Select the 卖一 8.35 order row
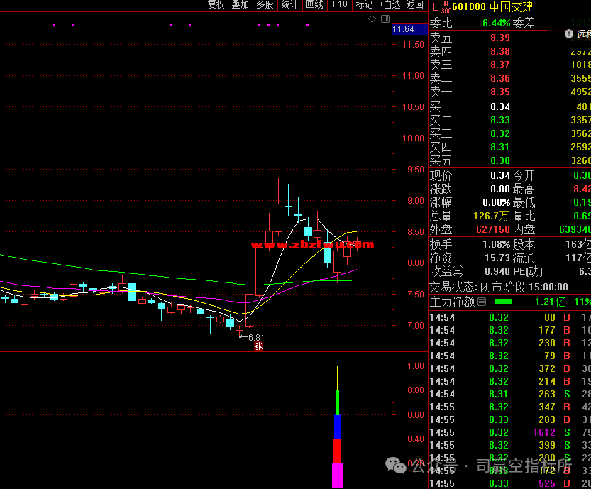This screenshot has height=489, width=591. 510,92
